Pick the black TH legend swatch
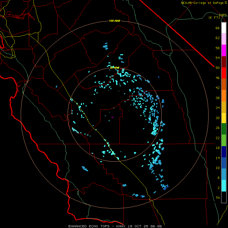The image size is (228, 228). (224, 197)
